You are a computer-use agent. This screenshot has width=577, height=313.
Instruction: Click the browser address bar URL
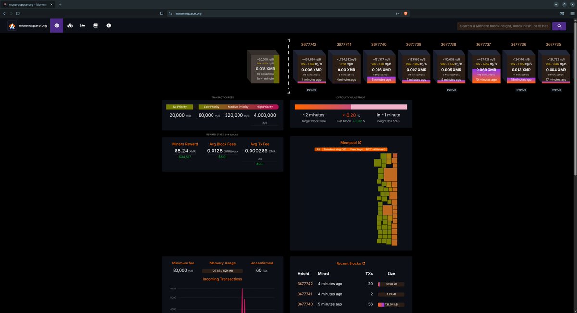click(188, 13)
